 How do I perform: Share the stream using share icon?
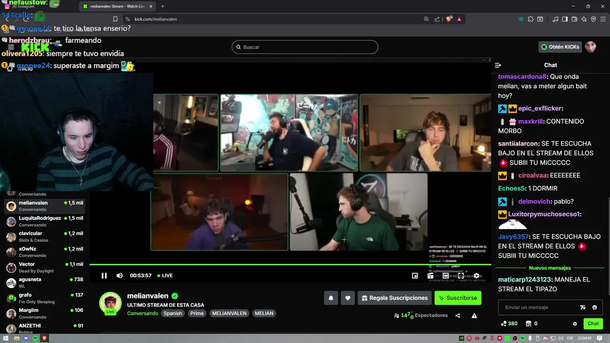click(458, 315)
